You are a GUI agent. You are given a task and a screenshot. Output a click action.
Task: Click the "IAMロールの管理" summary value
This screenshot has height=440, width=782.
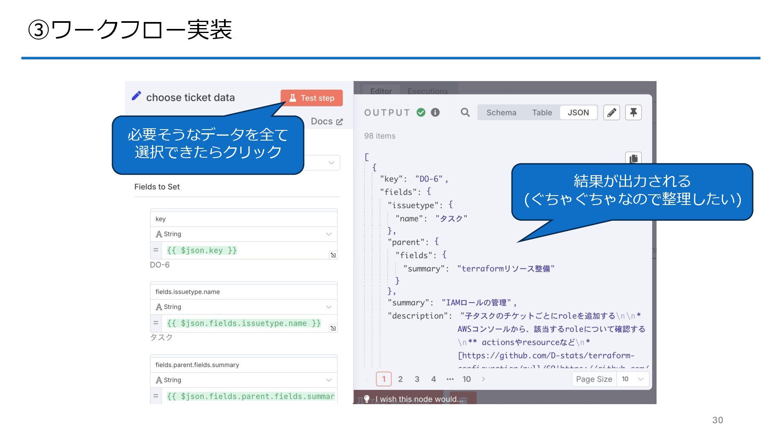pos(477,303)
